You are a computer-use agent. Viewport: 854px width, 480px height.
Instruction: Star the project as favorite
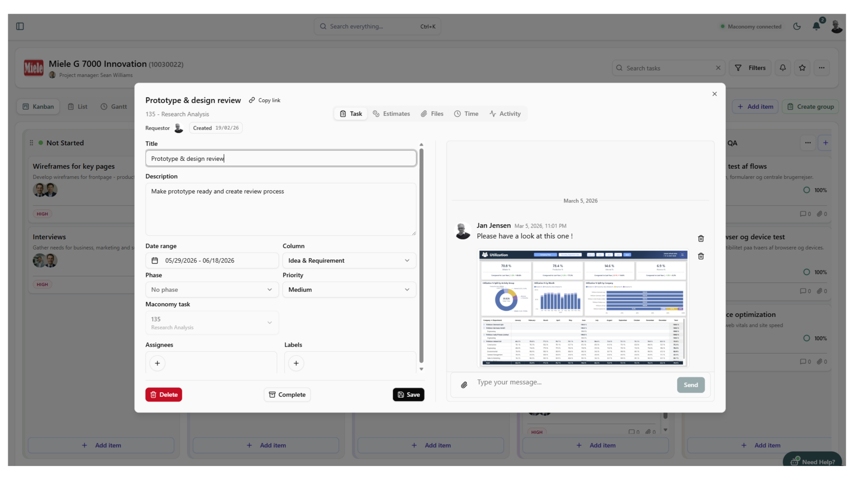(802, 68)
